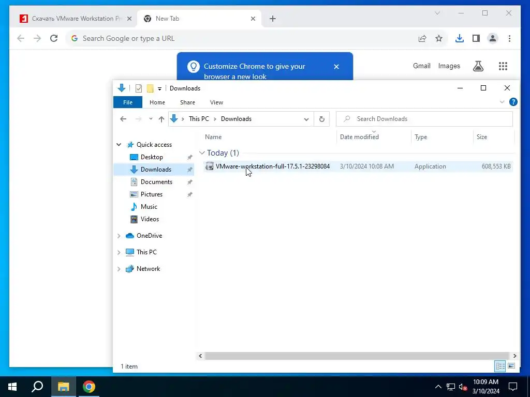The image size is (530, 397).
Task: Open Customize Quick Access Toolbar dropdown
Action: [x=159, y=89]
